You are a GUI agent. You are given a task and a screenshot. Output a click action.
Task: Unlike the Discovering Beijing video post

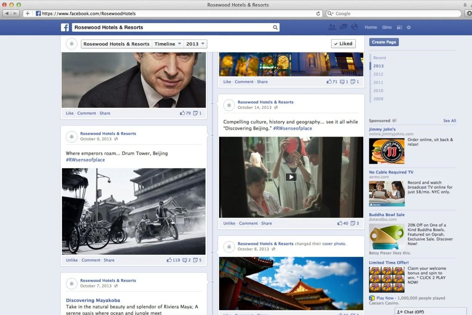(229, 223)
